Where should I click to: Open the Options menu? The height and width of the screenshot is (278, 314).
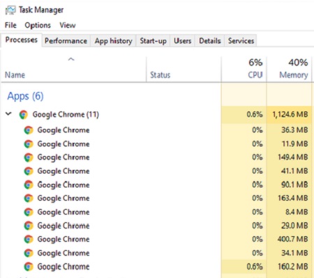point(38,25)
